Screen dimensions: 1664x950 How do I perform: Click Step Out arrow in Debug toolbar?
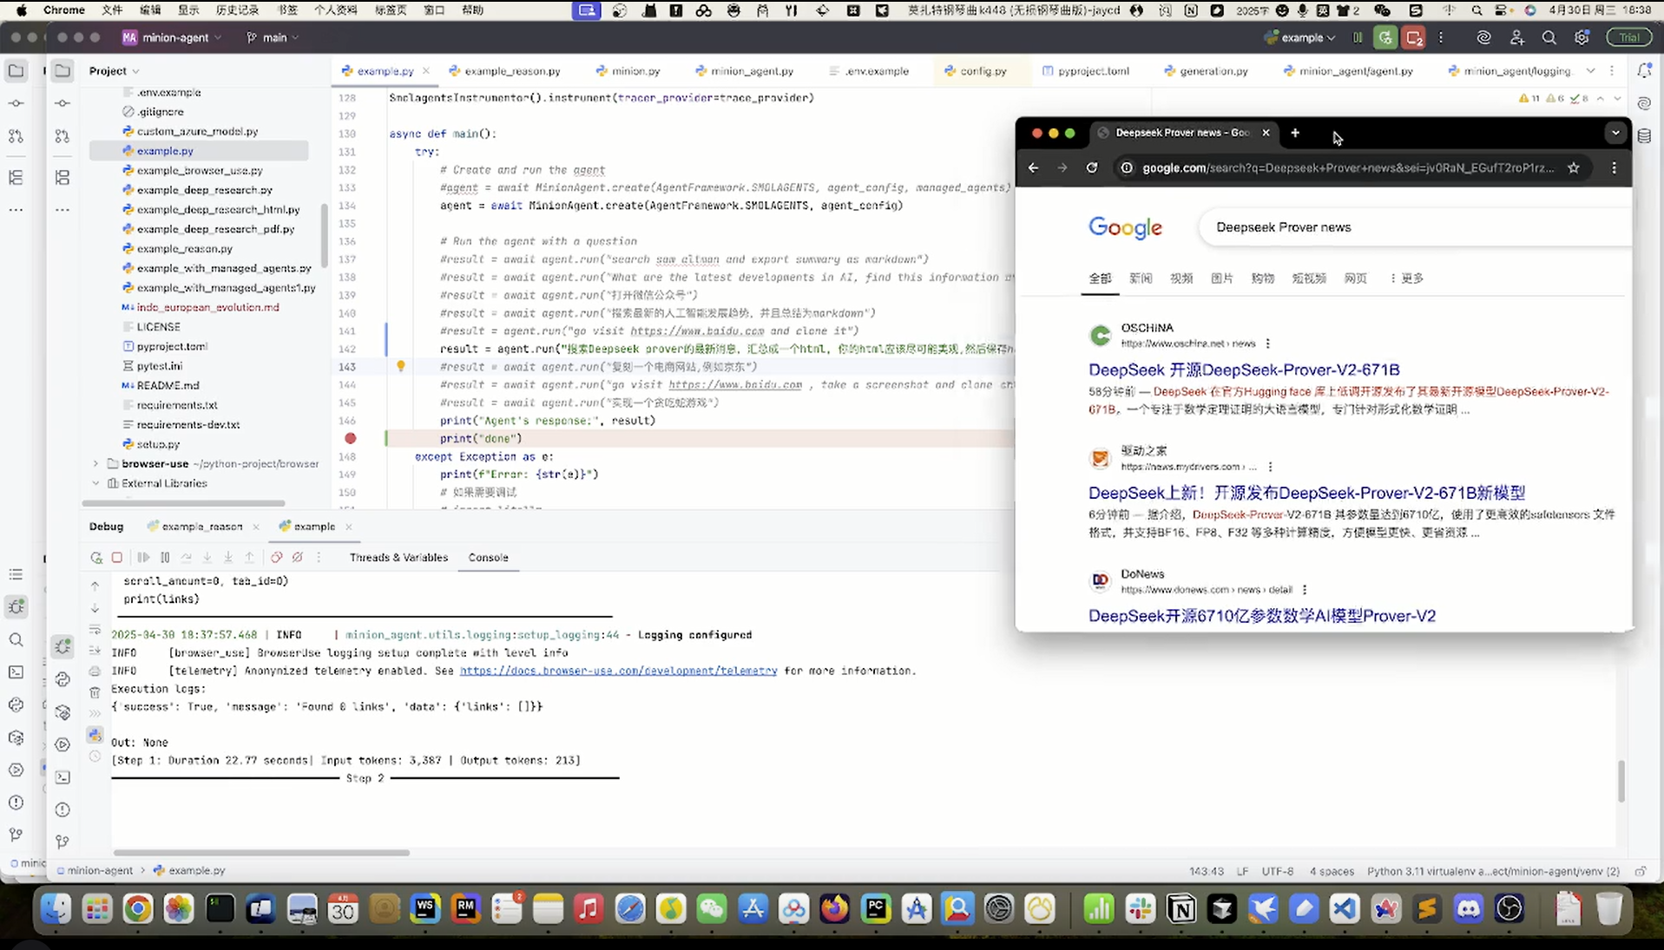point(249,558)
